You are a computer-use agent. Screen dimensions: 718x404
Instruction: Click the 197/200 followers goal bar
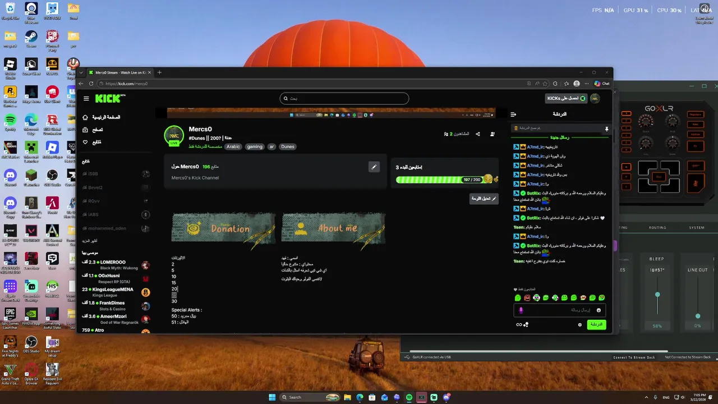coord(443,180)
